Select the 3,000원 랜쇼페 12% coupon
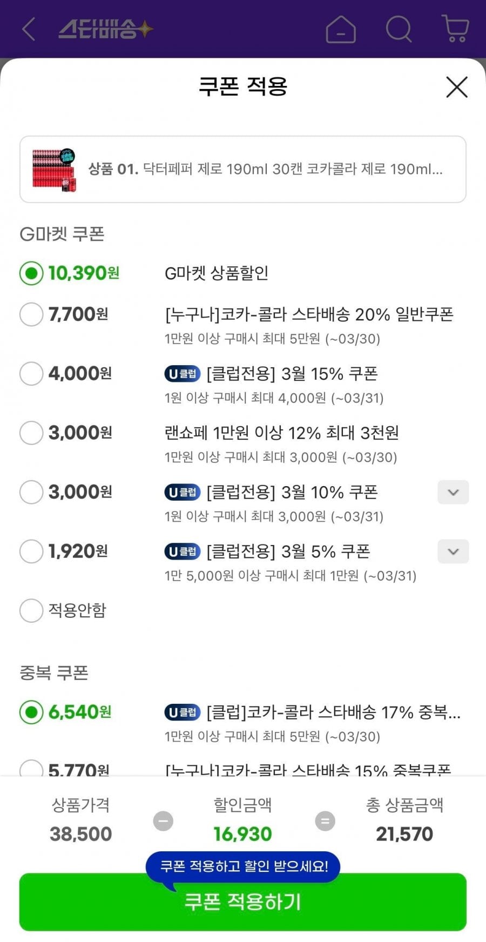The width and height of the screenshot is (486, 942). tap(31, 433)
